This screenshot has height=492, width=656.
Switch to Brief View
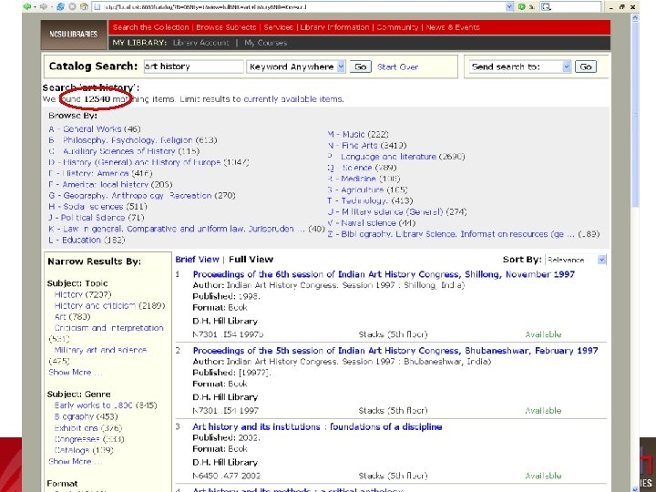coord(197,260)
